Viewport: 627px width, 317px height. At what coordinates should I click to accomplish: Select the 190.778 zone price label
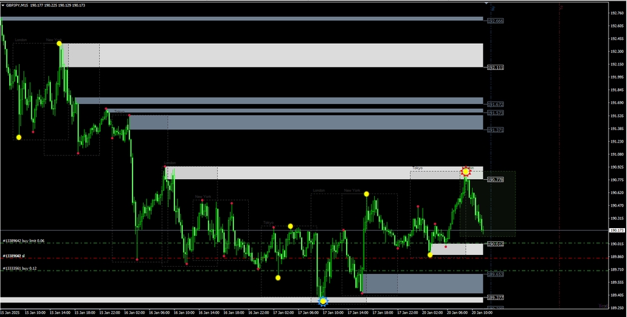tap(495, 180)
